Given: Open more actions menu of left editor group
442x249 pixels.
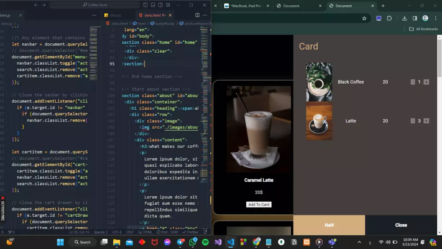Looking at the screenshot, I should (x=94, y=15).
